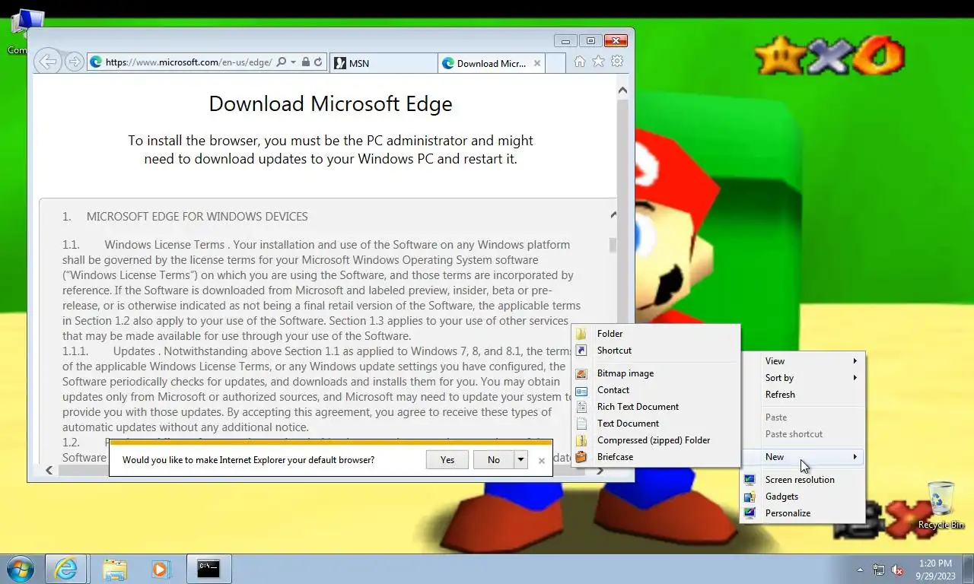Open the Recycle Bin desktop icon
The width and height of the screenshot is (974, 584).
[941, 505]
